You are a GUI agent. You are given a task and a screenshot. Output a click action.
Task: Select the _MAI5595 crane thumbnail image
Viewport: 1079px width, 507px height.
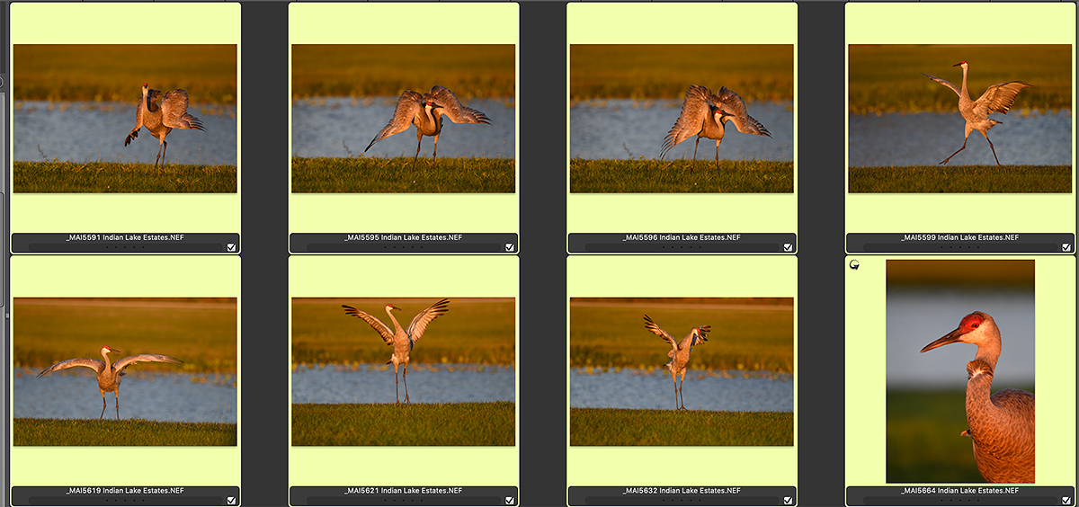[x=404, y=119]
